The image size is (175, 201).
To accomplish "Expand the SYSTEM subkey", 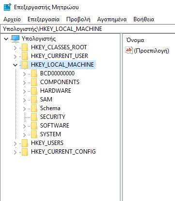I will tap(25, 135).
